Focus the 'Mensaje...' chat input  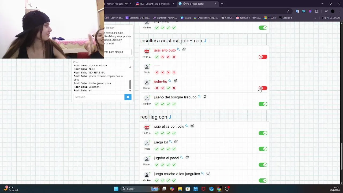(99, 97)
